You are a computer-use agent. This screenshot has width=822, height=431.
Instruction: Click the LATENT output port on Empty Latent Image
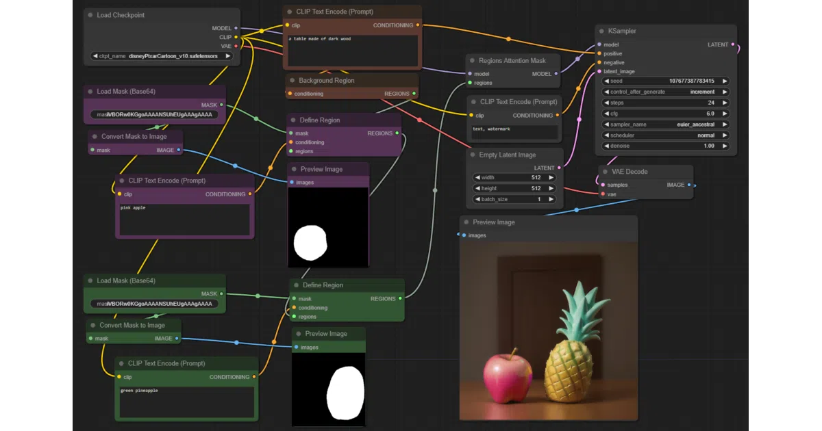pyautogui.click(x=560, y=168)
